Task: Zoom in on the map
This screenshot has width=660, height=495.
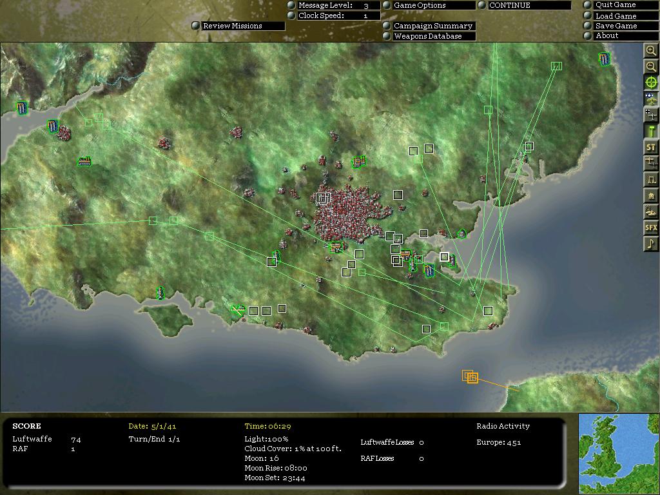Action: click(651, 51)
